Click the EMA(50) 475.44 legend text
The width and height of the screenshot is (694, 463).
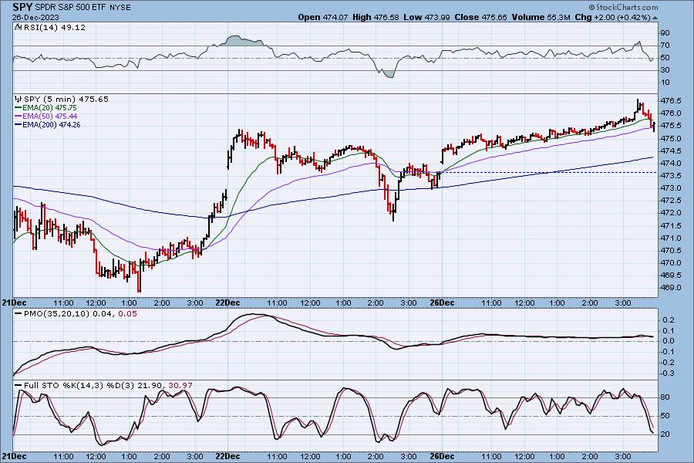tap(49, 116)
